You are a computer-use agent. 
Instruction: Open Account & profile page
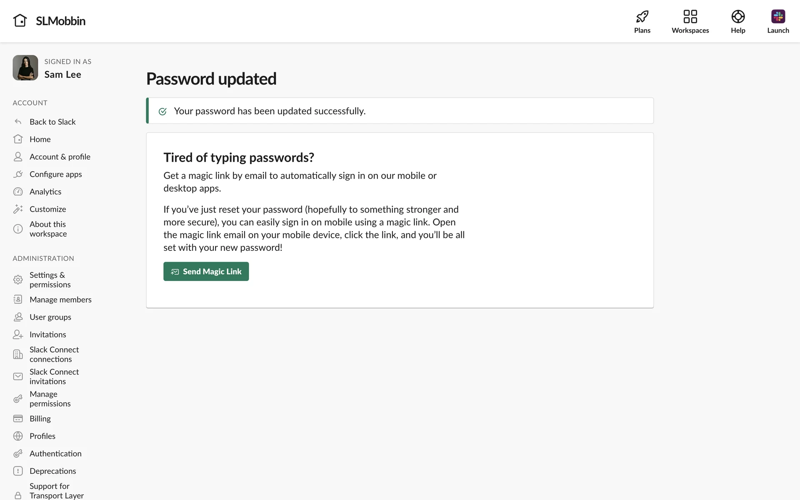(x=60, y=157)
